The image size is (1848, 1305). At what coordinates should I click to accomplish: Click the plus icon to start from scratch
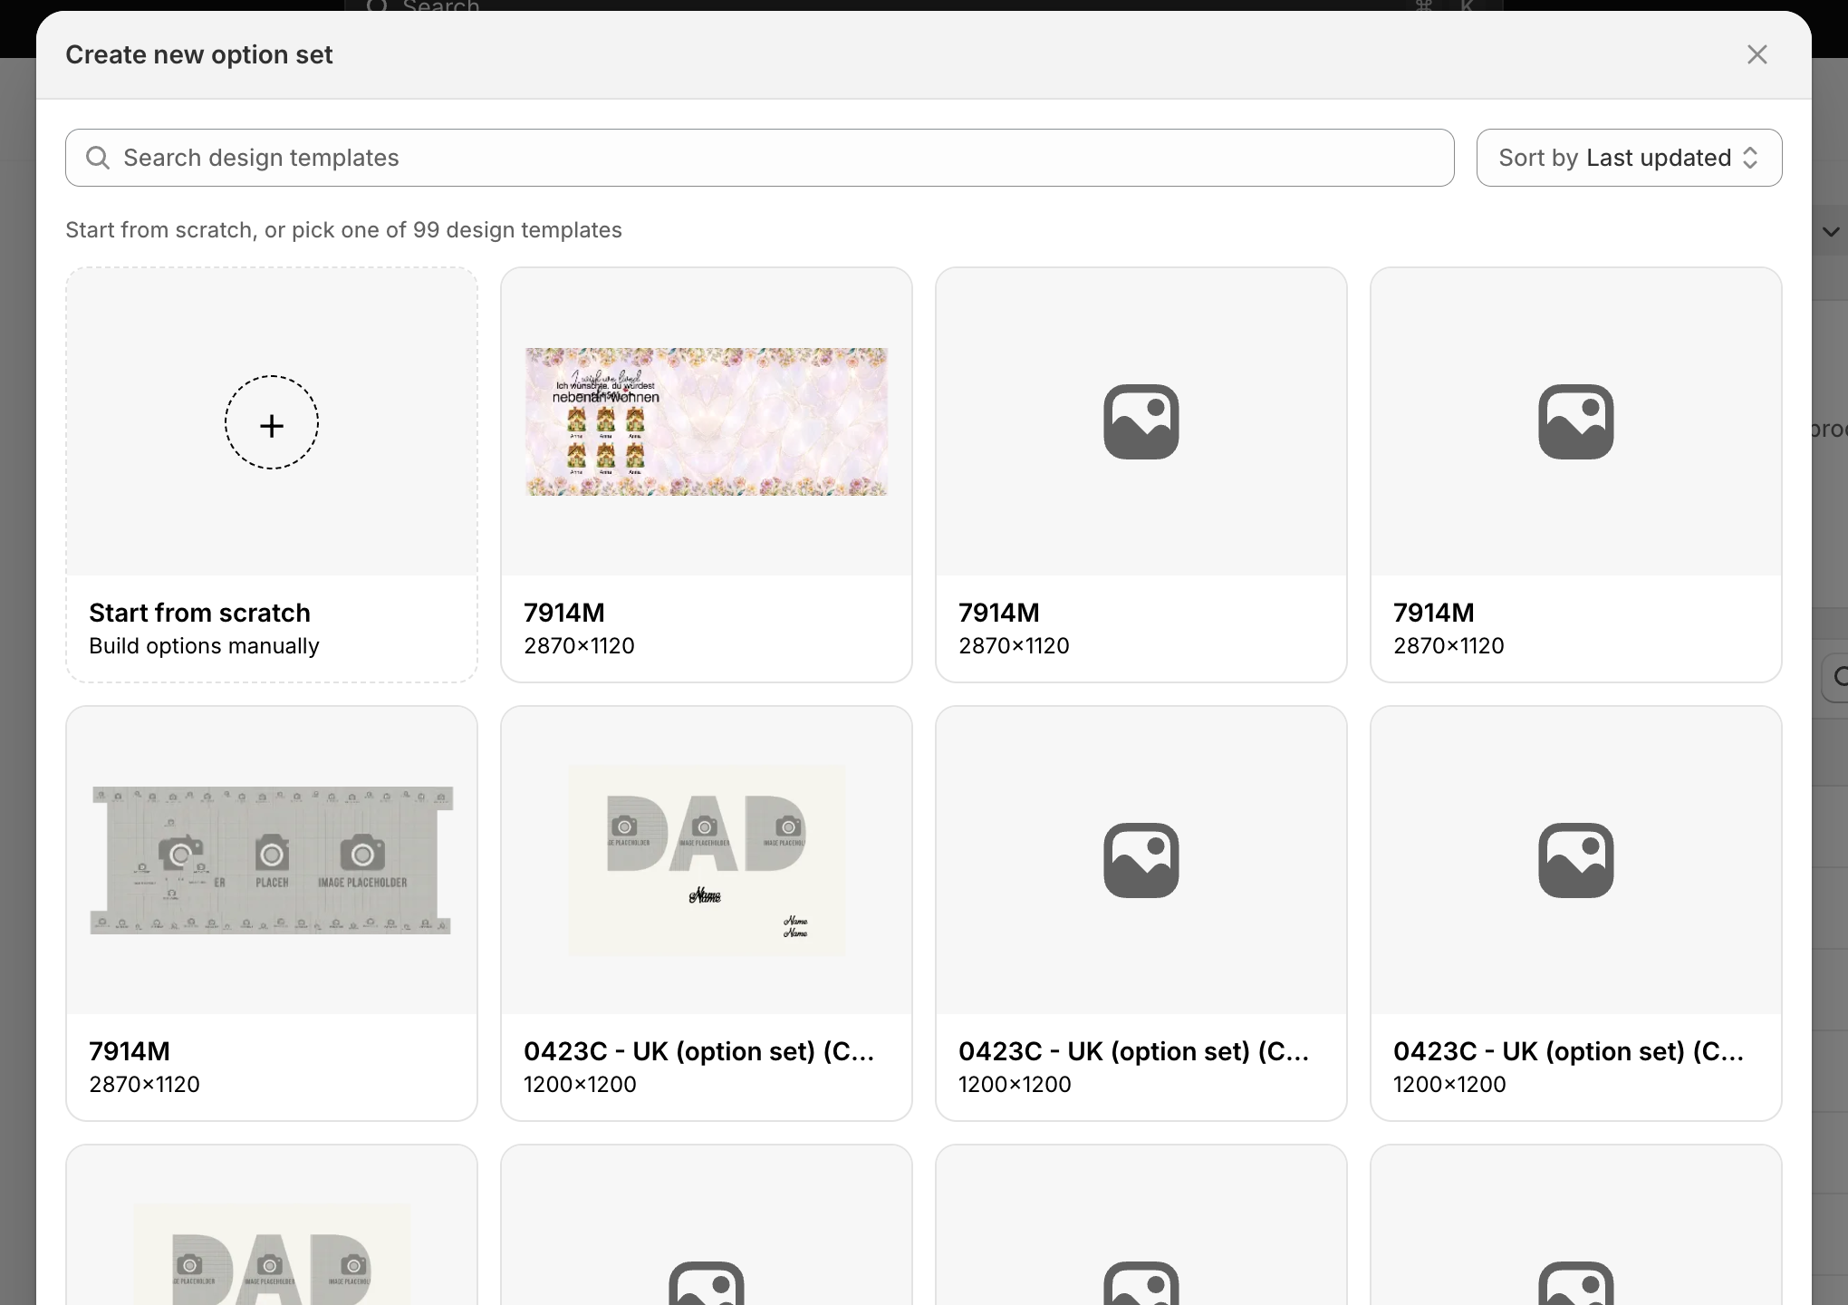click(272, 422)
